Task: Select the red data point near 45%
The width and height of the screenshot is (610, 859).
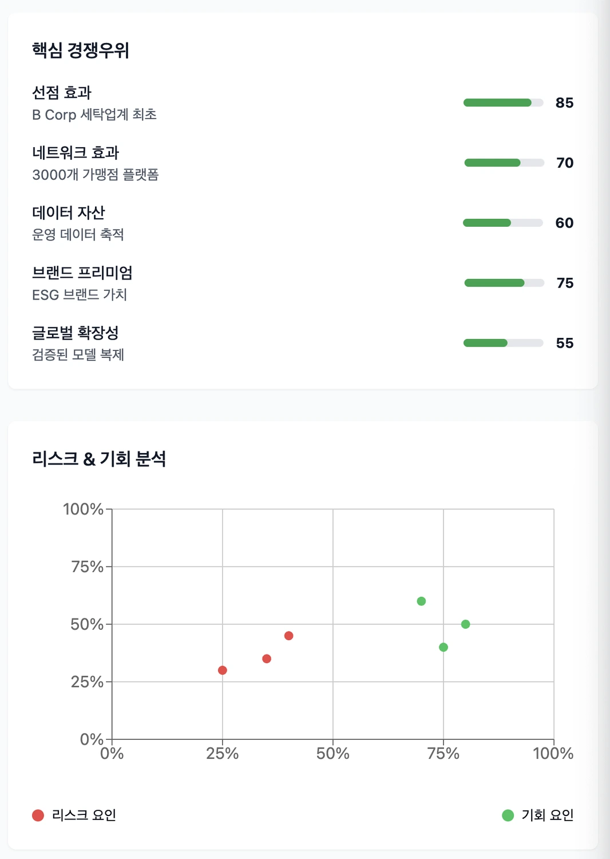Action: tap(289, 636)
